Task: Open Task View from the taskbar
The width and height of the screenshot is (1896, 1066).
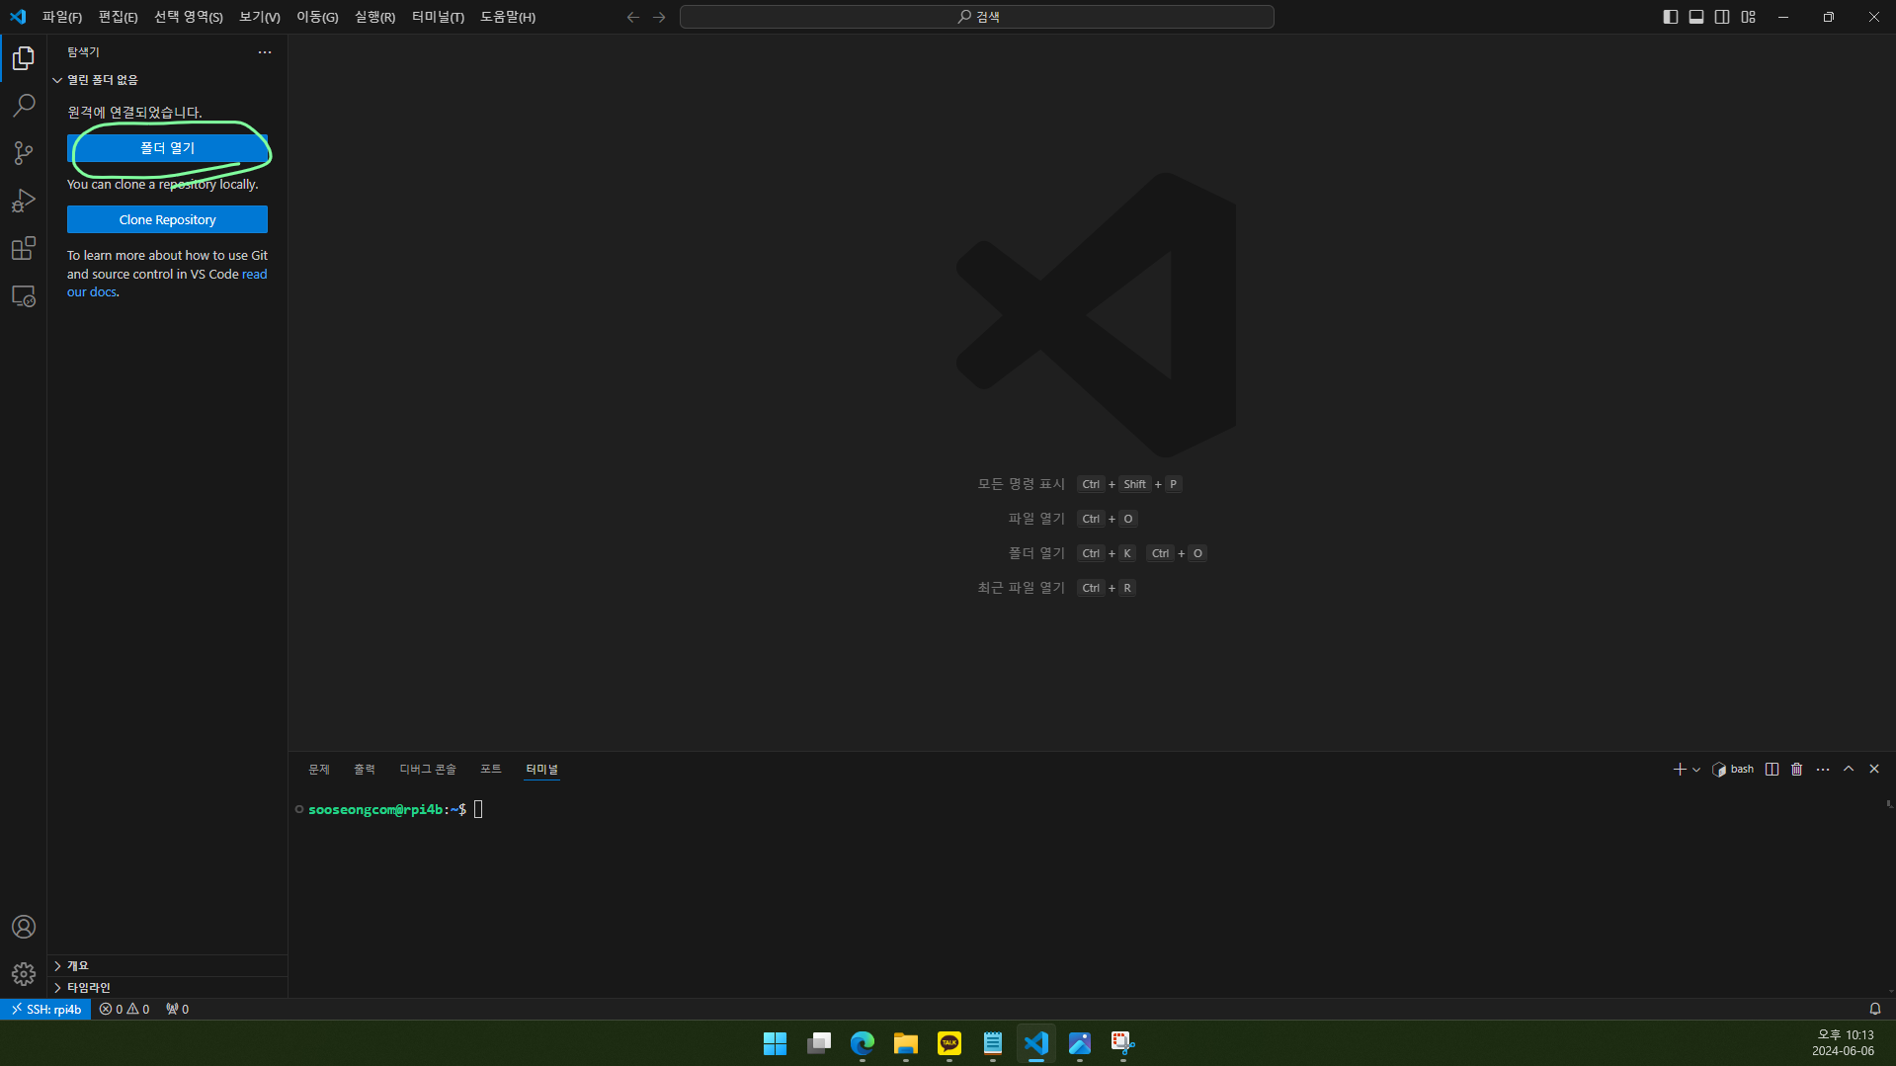Action: (x=819, y=1043)
